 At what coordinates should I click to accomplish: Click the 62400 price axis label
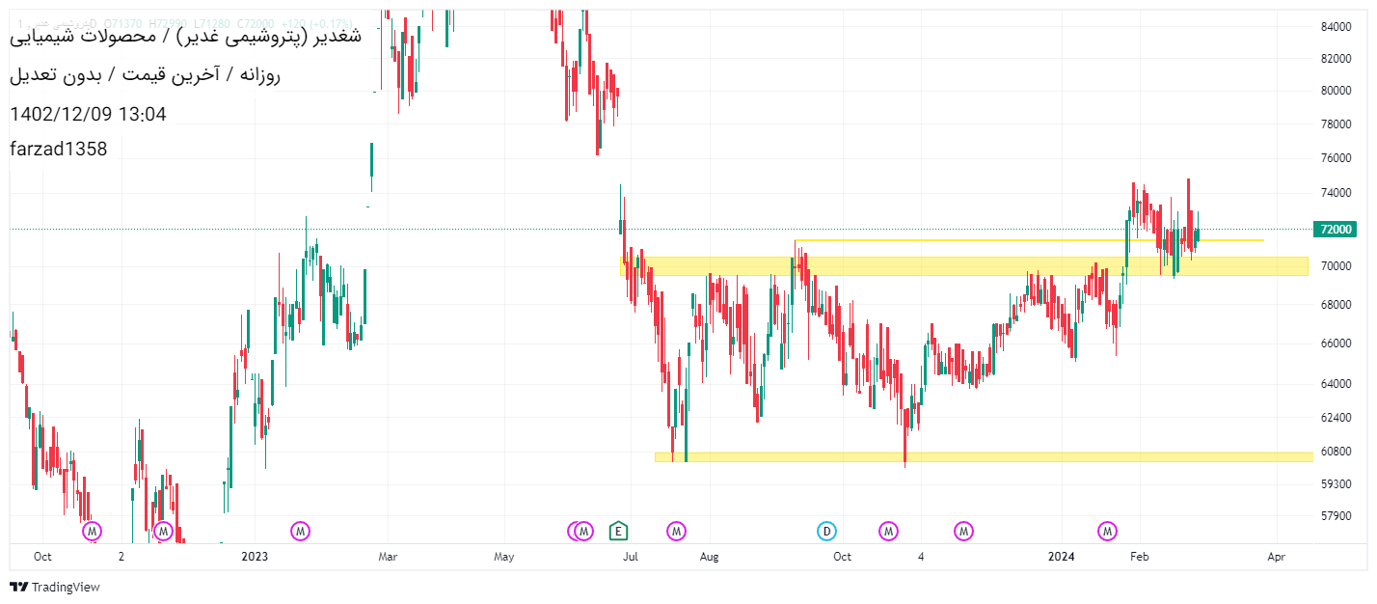[x=1335, y=418]
